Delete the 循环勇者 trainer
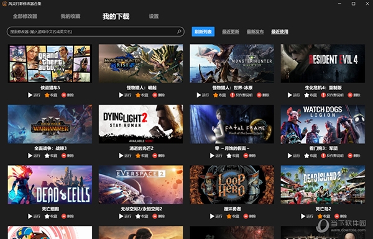The width and height of the screenshot is (373, 239). [249, 216]
